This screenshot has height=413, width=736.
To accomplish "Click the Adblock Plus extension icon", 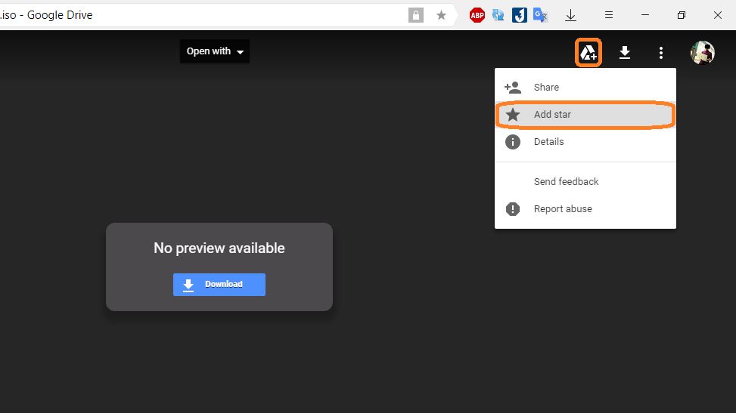I will (x=477, y=15).
